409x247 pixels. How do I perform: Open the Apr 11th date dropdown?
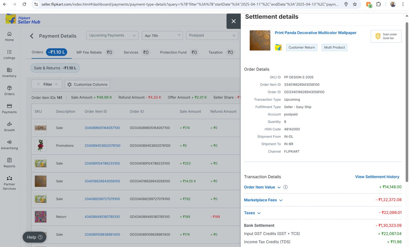pyautogui.click(x=162, y=35)
